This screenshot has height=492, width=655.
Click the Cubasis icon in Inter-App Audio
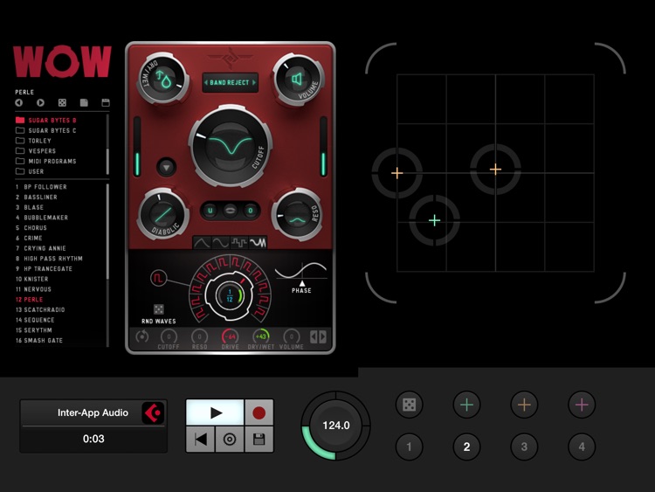click(153, 413)
